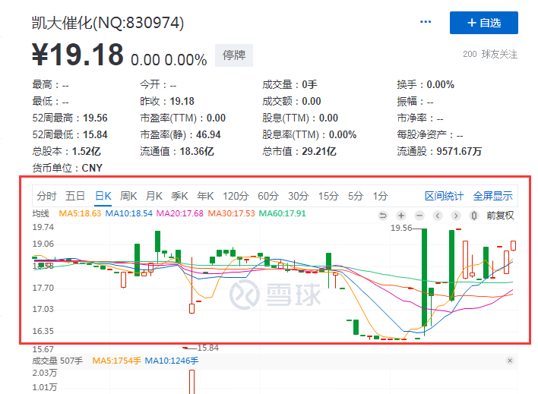Switch to the 1分 interval tab
This screenshot has width=538, height=394.
[x=381, y=196]
